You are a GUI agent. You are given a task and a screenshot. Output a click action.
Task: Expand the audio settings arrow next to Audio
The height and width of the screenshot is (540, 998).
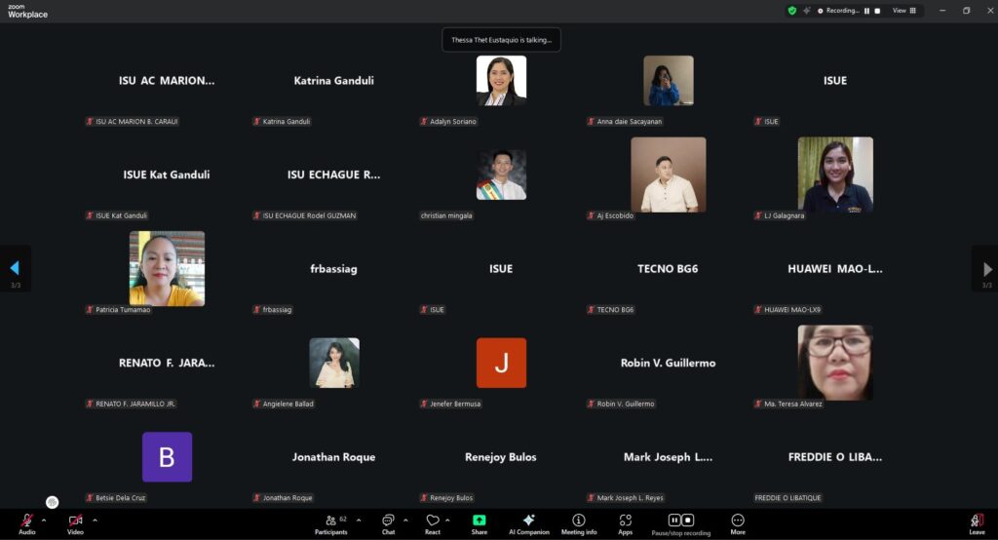(x=44, y=521)
